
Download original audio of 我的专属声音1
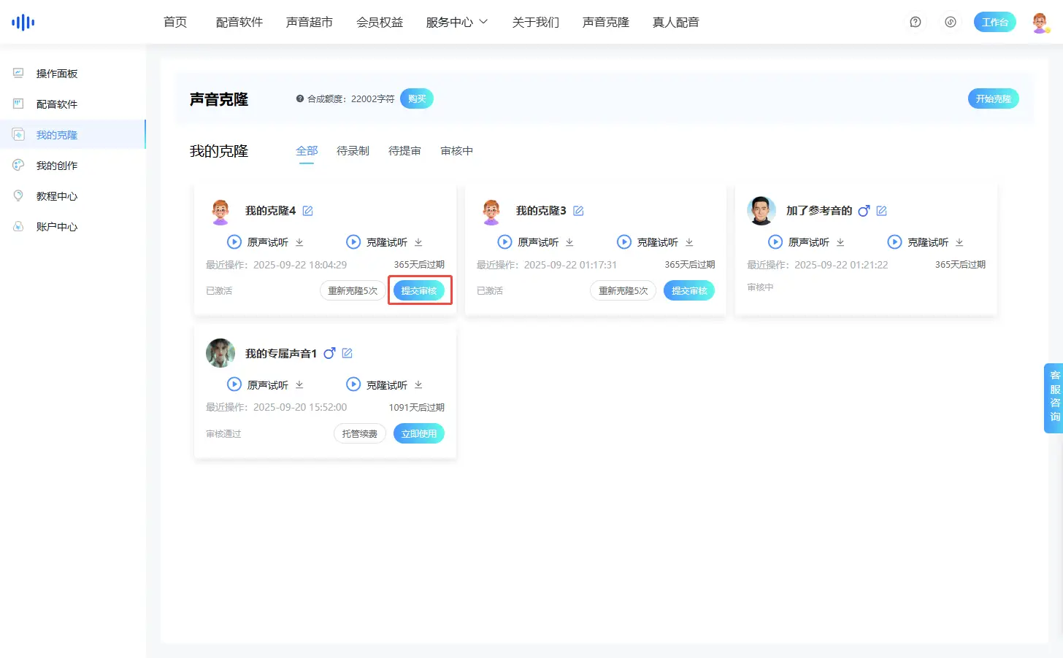click(x=299, y=384)
